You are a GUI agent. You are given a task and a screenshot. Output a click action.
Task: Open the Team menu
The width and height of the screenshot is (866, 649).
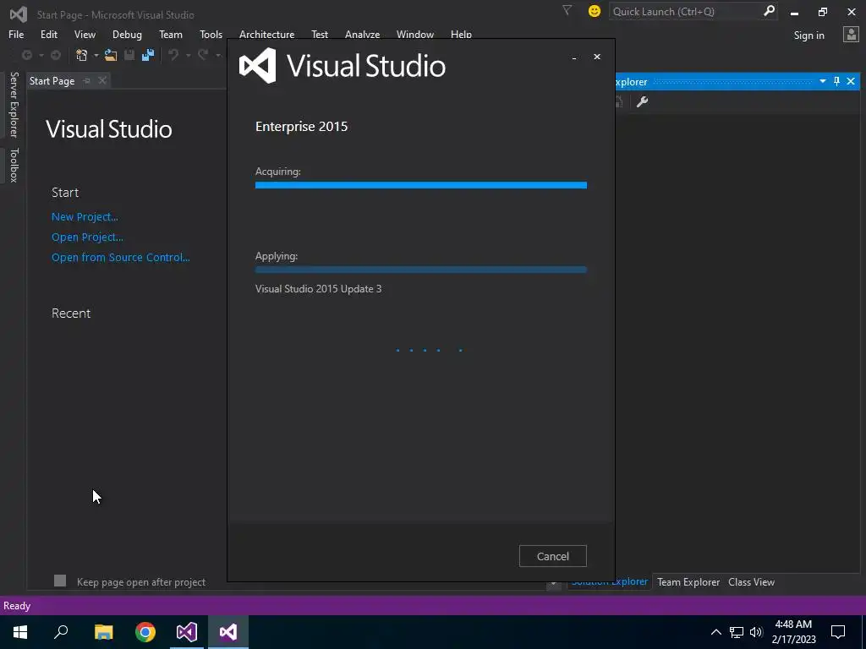coord(171,34)
